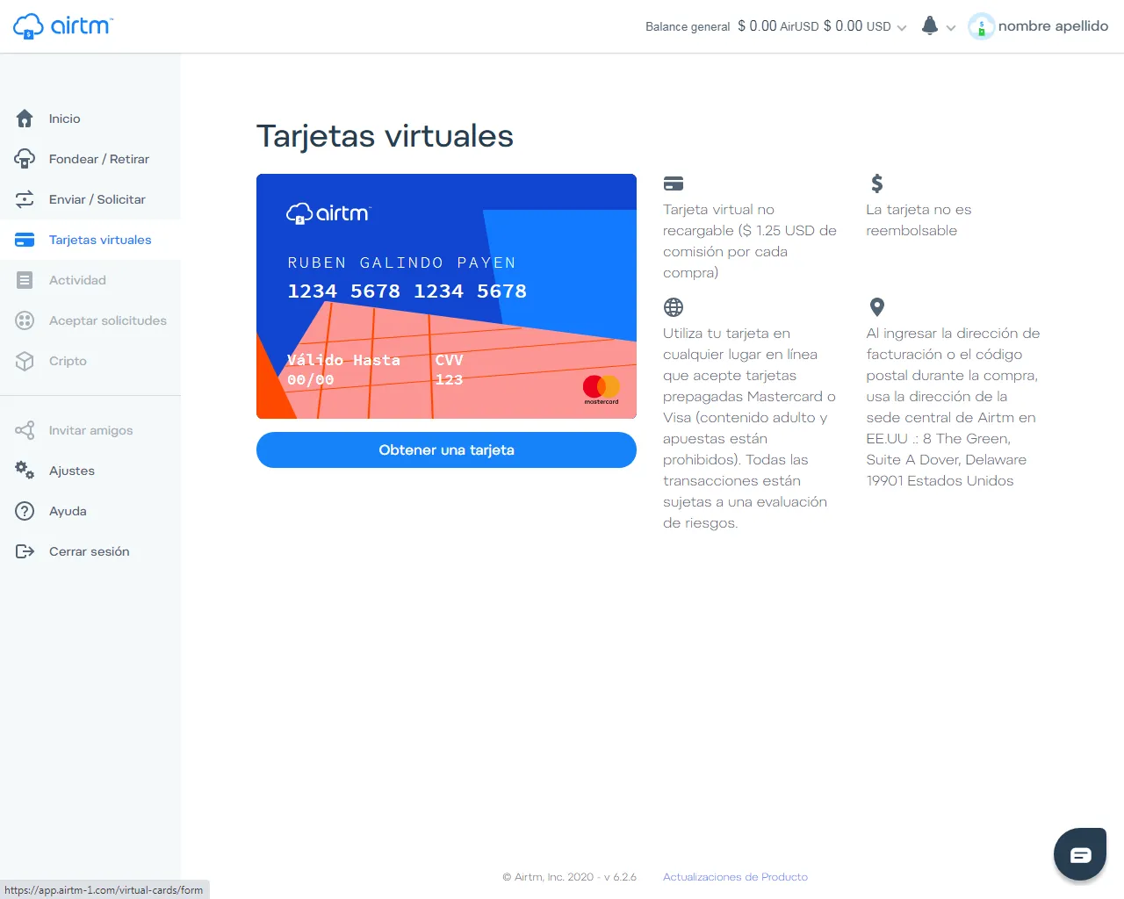Click the Ayuda question mark icon
The height and width of the screenshot is (899, 1124).
click(x=25, y=511)
